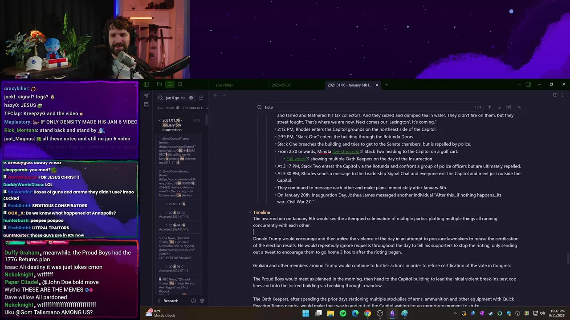This screenshot has width=570, height=320.
Task: Collapse the '2021.01.06 - January 6th Insurrection' result
Action: [x=159, y=120]
